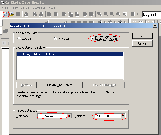Click the first magnifier zoom icon

99,14
